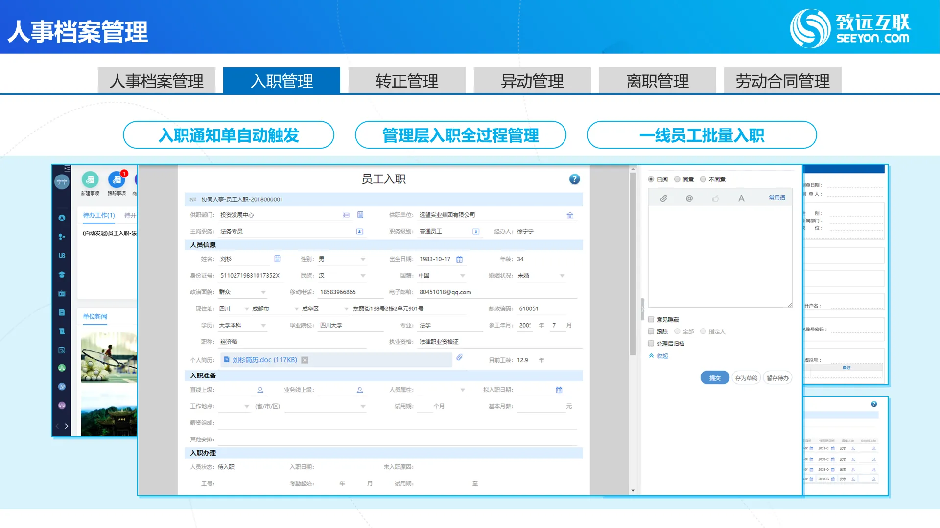This screenshot has width=940, height=528.
Task: Click the sheet icon right of 供职部门 field
Action: pos(360,215)
